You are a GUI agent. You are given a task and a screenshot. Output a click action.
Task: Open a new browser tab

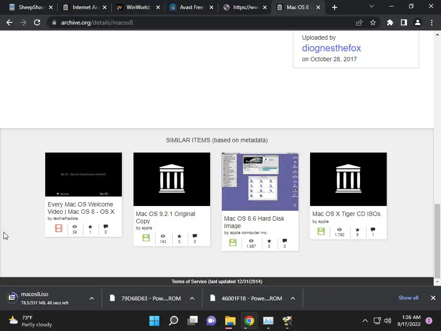[334, 7]
